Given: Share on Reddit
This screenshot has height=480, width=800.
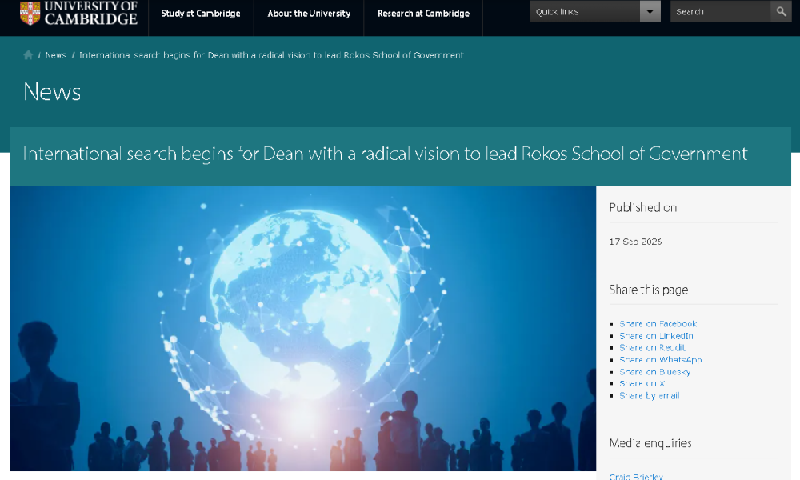Looking at the screenshot, I should (652, 347).
